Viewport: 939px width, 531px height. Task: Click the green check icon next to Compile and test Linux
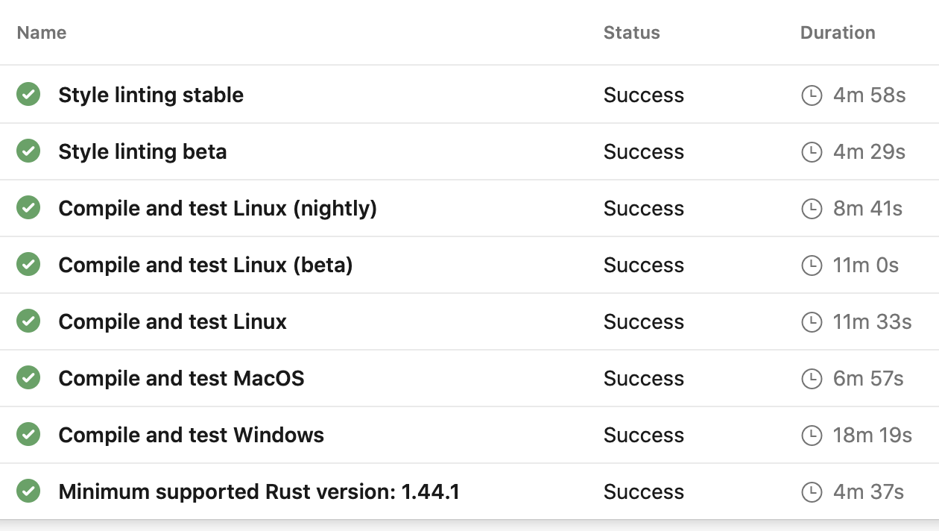click(28, 321)
